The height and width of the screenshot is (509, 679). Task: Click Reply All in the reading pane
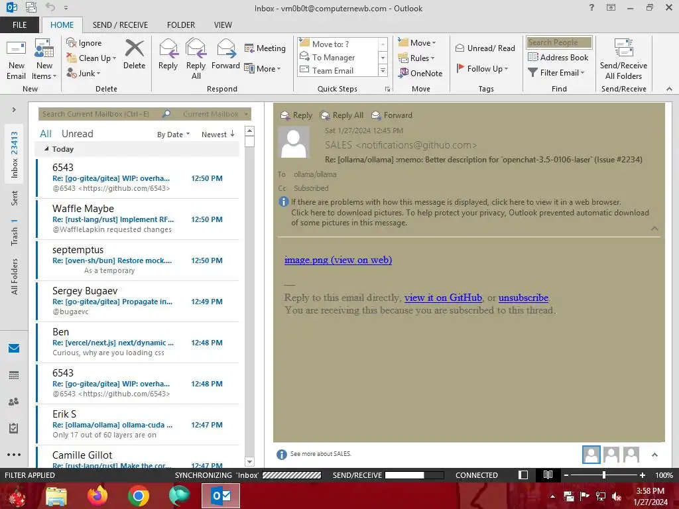point(341,115)
